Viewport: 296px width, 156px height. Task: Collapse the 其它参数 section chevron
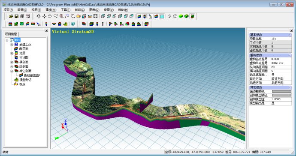click(x=290, y=87)
